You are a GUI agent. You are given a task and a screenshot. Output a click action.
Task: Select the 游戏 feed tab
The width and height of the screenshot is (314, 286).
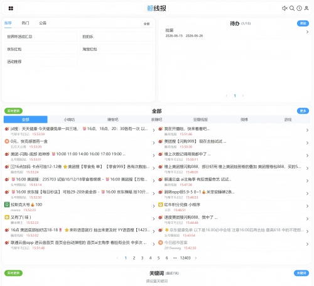(288, 119)
